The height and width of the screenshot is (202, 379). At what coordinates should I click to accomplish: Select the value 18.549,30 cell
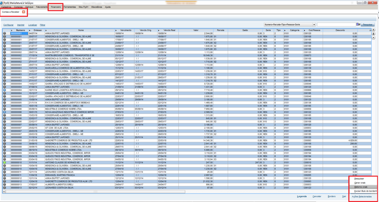point(196,55)
